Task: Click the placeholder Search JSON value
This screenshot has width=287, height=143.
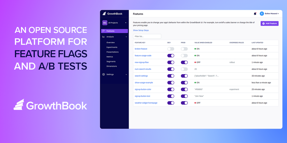Action: (x=207, y=76)
